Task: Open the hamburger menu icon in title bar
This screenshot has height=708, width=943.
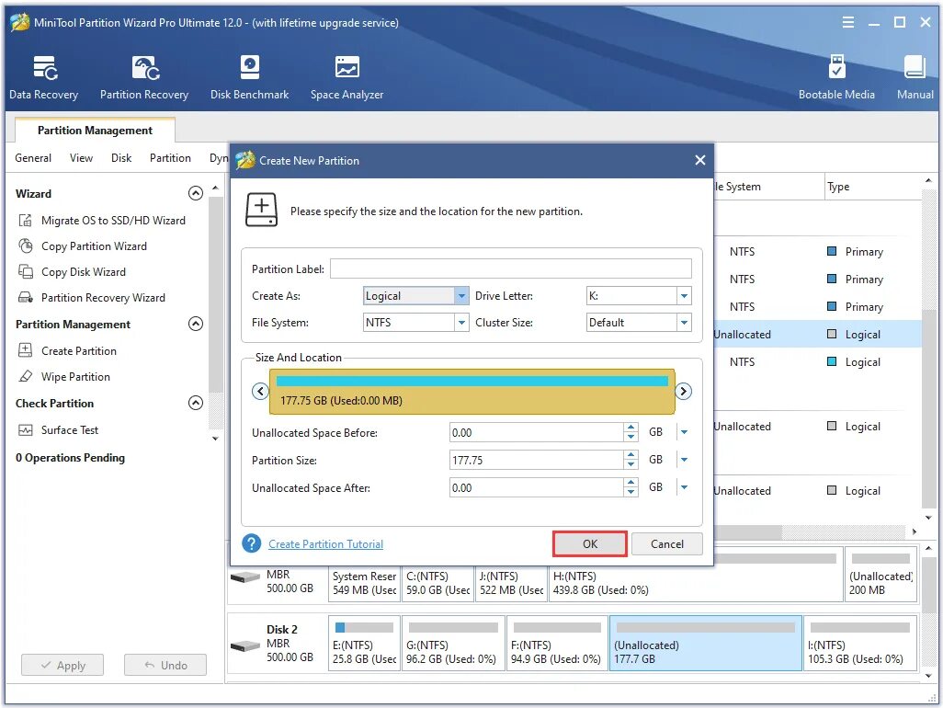Action: (848, 22)
